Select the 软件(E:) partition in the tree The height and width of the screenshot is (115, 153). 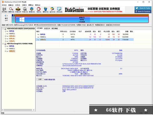point(12,39)
